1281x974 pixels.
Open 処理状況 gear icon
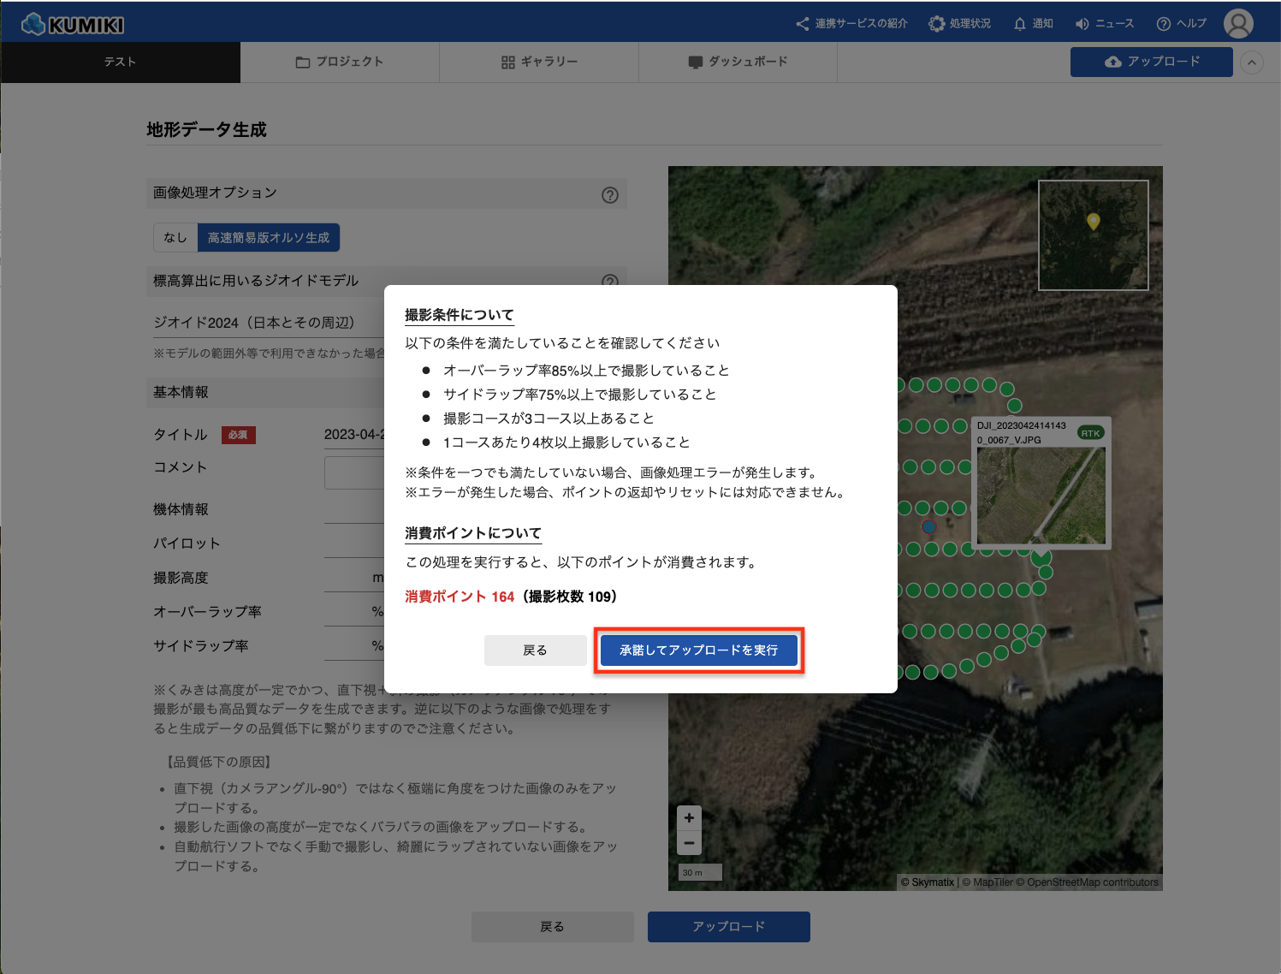pyautogui.click(x=937, y=24)
